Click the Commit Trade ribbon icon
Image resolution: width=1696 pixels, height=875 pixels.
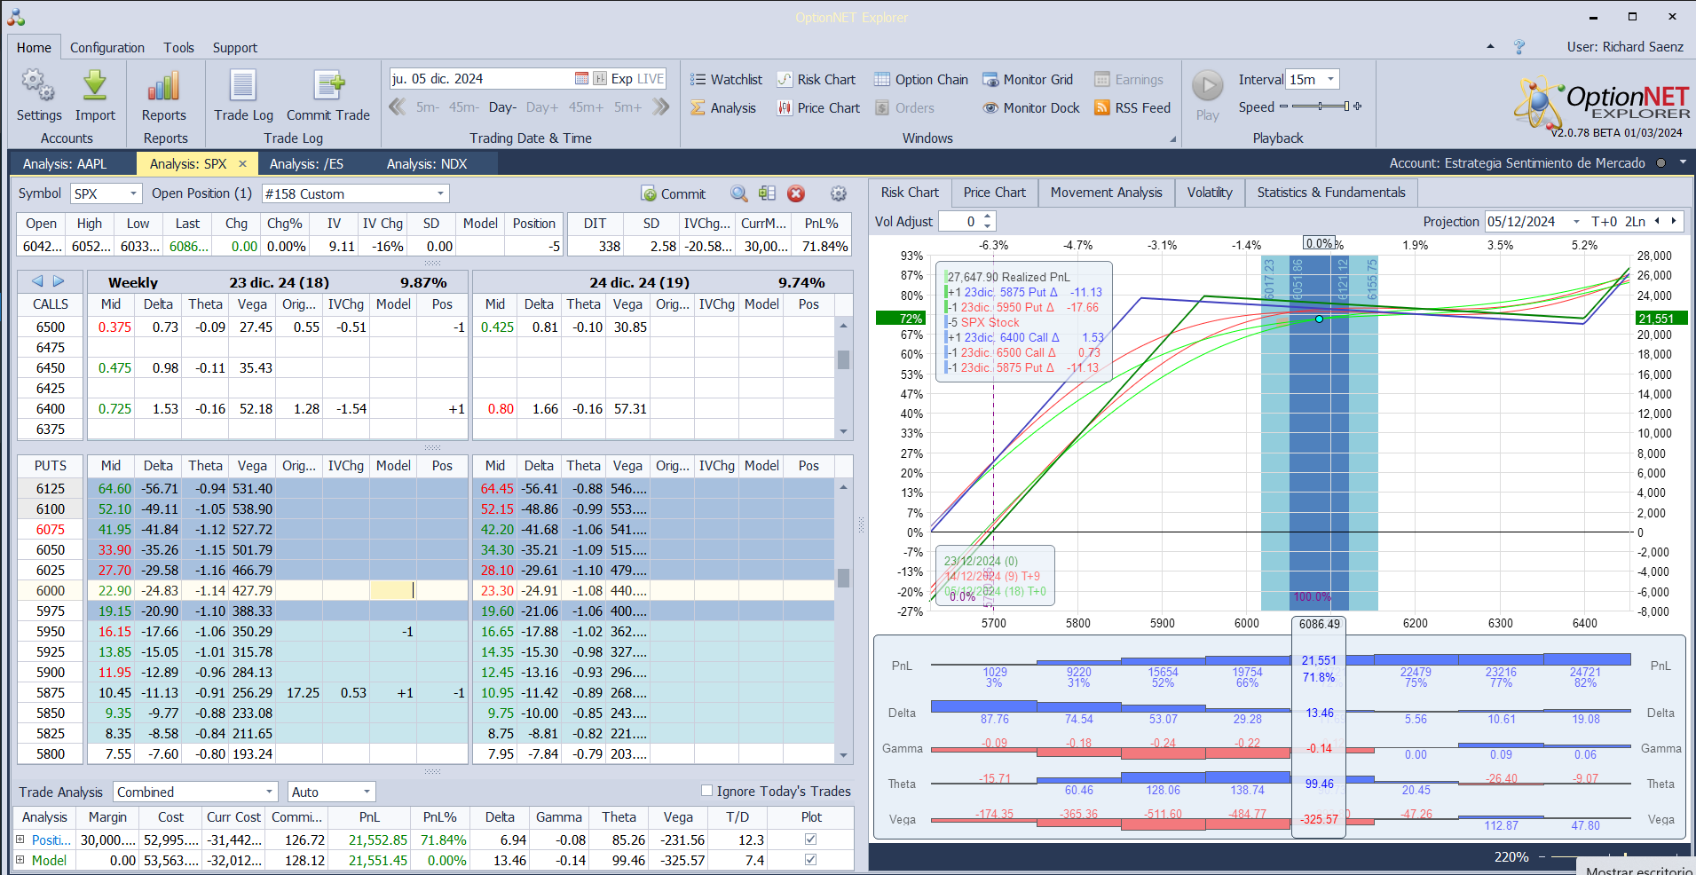(328, 95)
